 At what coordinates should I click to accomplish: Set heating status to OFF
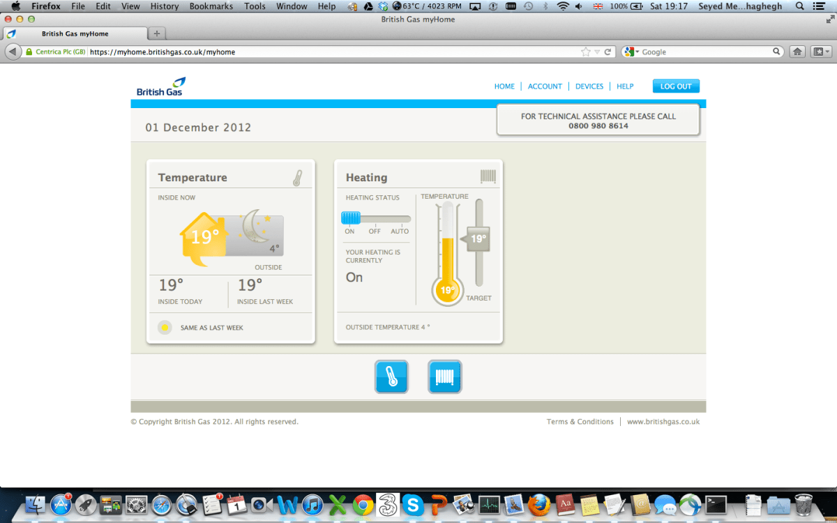[375, 218]
